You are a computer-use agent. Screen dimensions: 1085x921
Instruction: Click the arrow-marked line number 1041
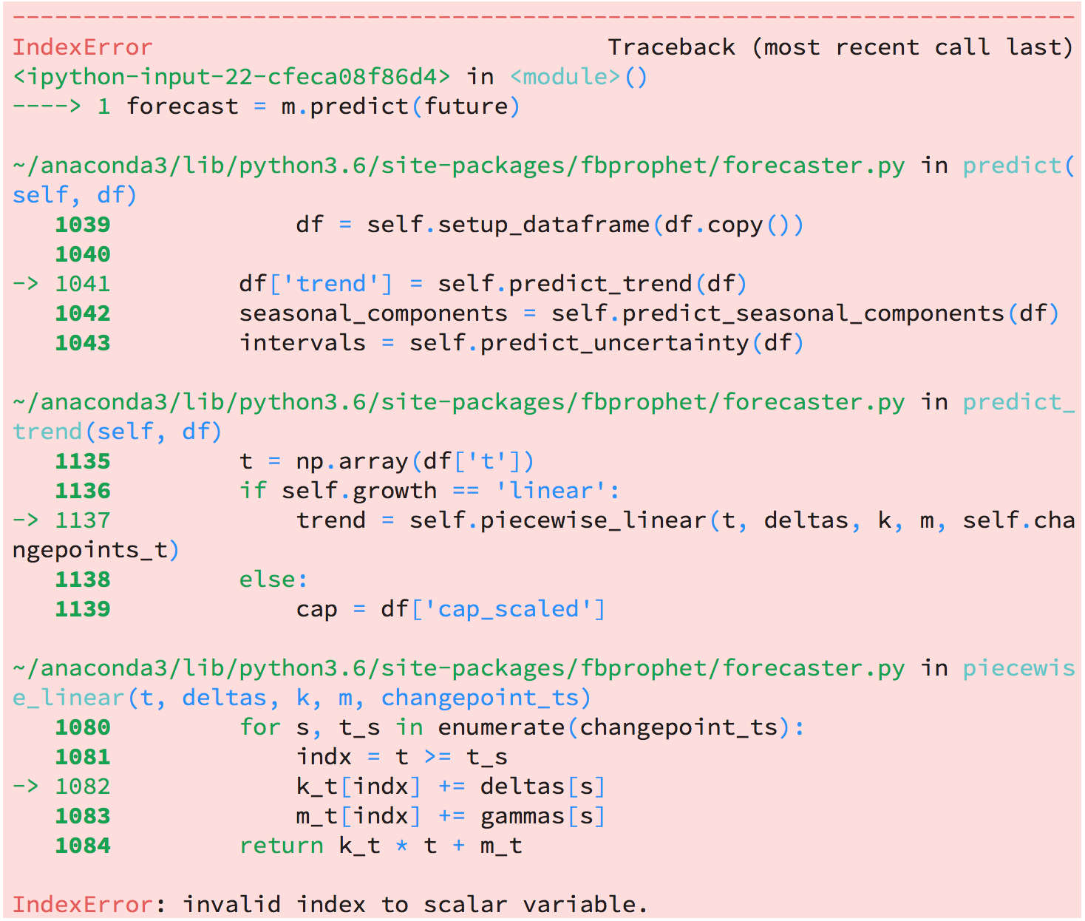click(83, 284)
